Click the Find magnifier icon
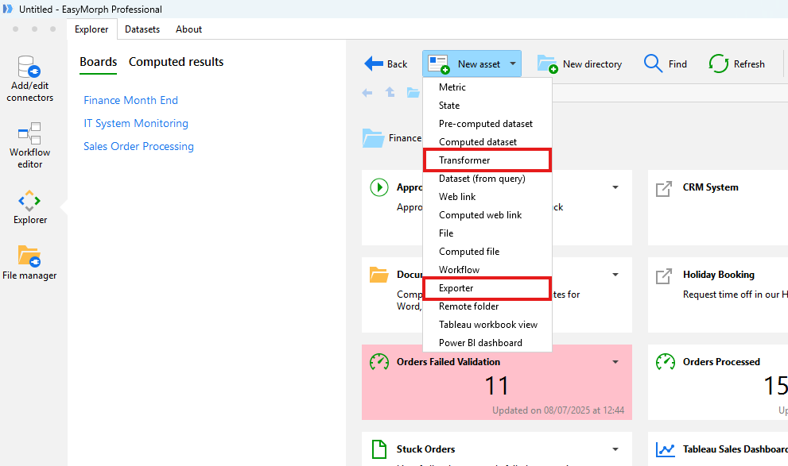 tap(652, 64)
